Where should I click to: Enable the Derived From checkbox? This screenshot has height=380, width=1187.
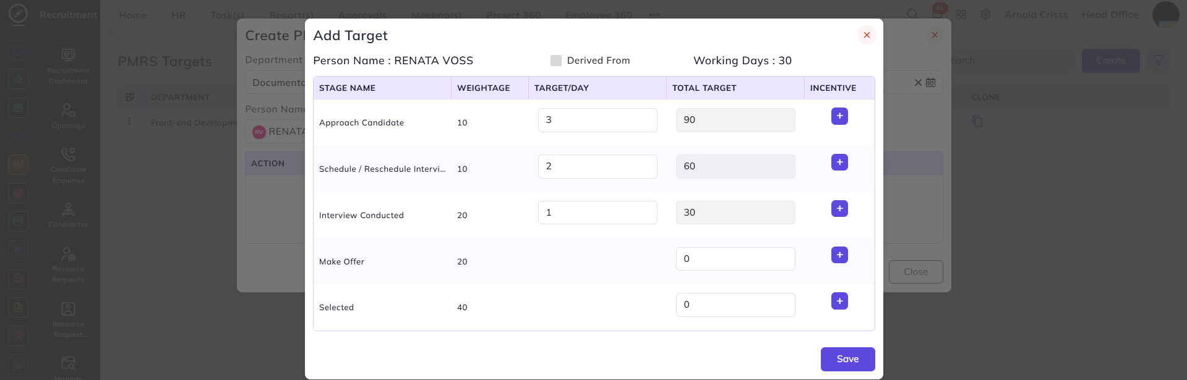coord(556,61)
